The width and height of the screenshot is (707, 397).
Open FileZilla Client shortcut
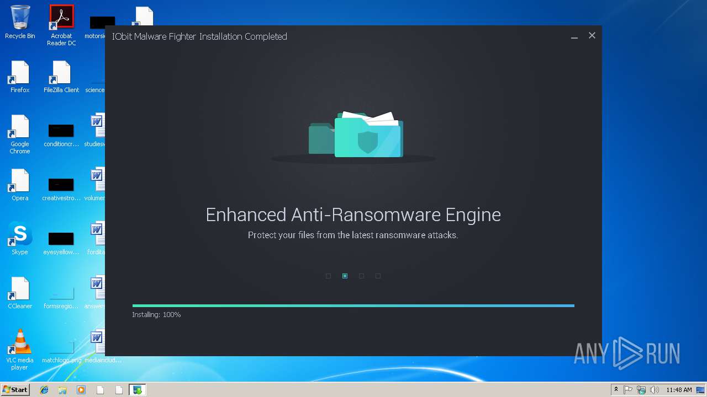(61, 77)
